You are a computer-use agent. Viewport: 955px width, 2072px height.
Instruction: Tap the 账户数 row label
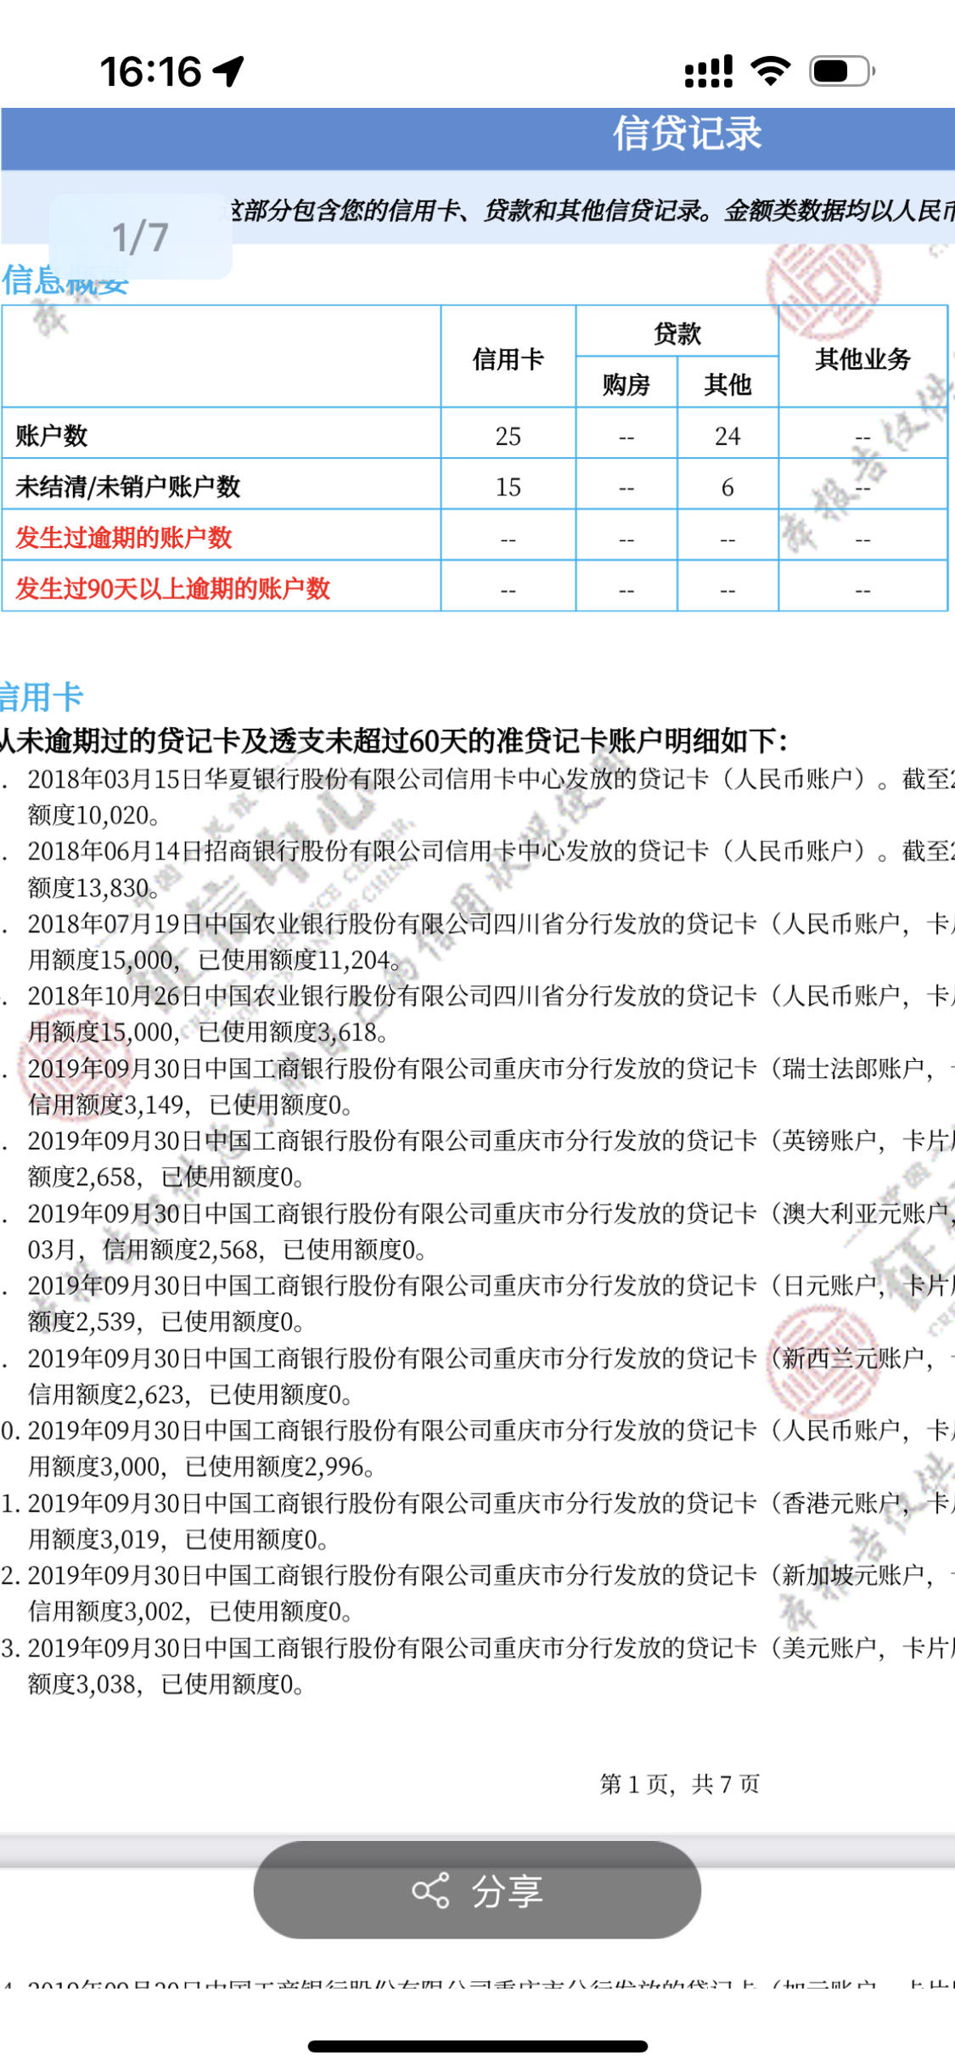click(52, 436)
